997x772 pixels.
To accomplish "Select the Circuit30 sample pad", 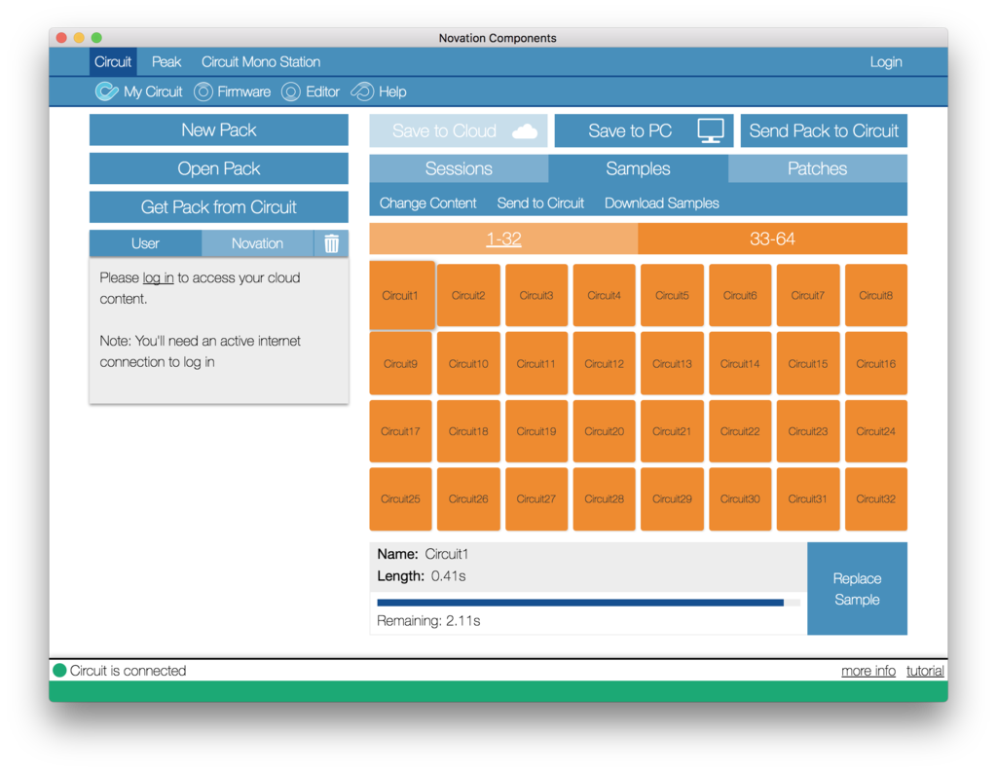I will point(740,499).
